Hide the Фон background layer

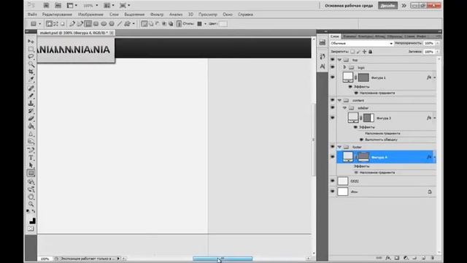[x=333, y=191]
